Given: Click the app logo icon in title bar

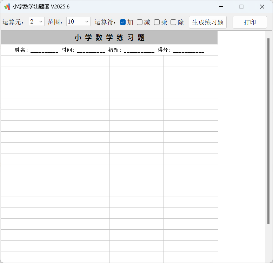Looking at the screenshot, I should [x=7, y=7].
